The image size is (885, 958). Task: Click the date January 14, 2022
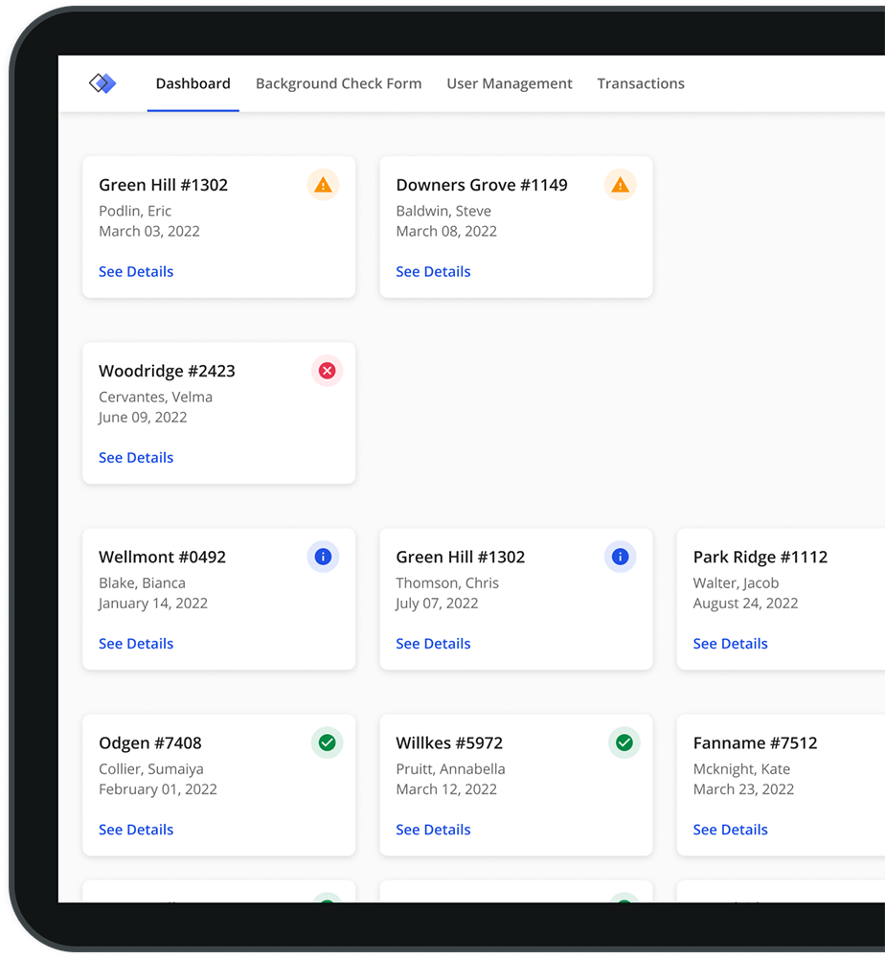[x=153, y=603]
